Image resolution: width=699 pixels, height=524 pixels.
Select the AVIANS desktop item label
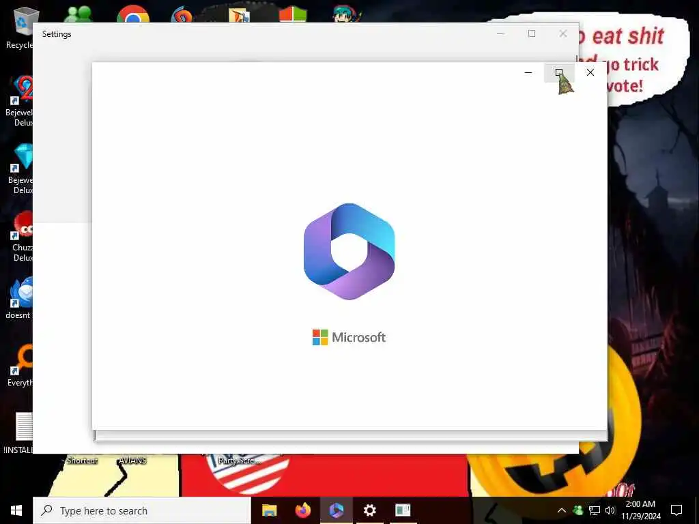(x=132, y=461)
